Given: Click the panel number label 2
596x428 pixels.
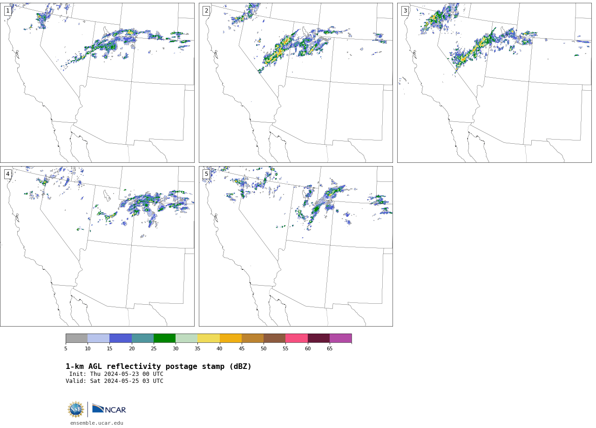Looking at the screenshot, I should [x=206, y=11].
